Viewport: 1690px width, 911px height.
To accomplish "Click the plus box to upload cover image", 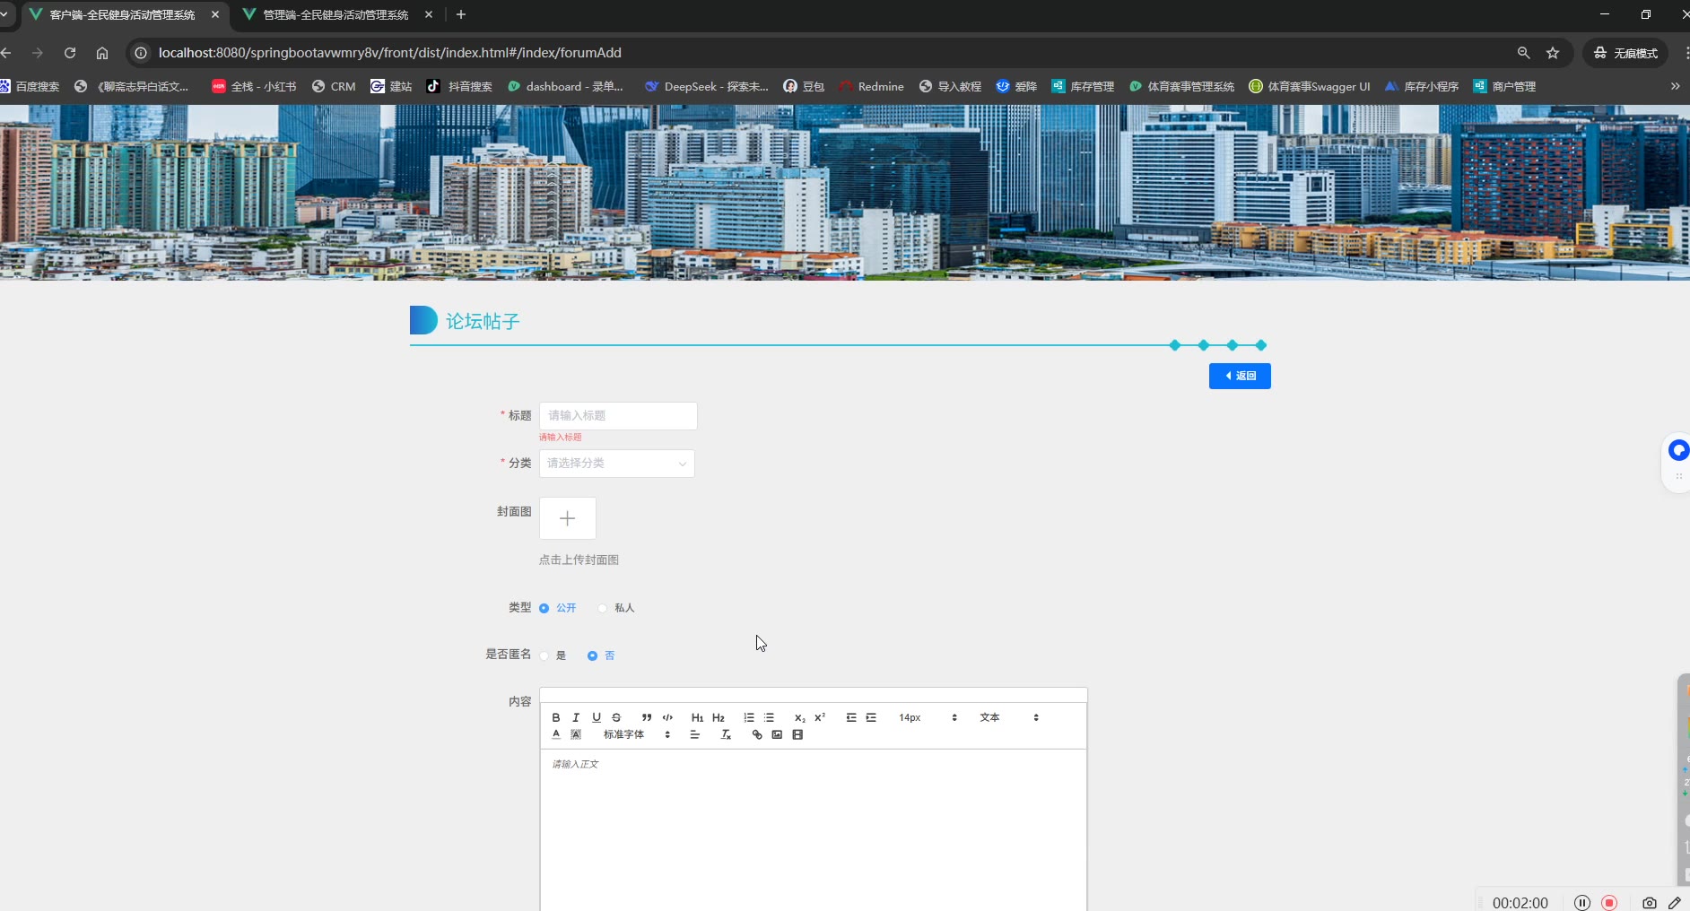I will [x=567, y=518].
